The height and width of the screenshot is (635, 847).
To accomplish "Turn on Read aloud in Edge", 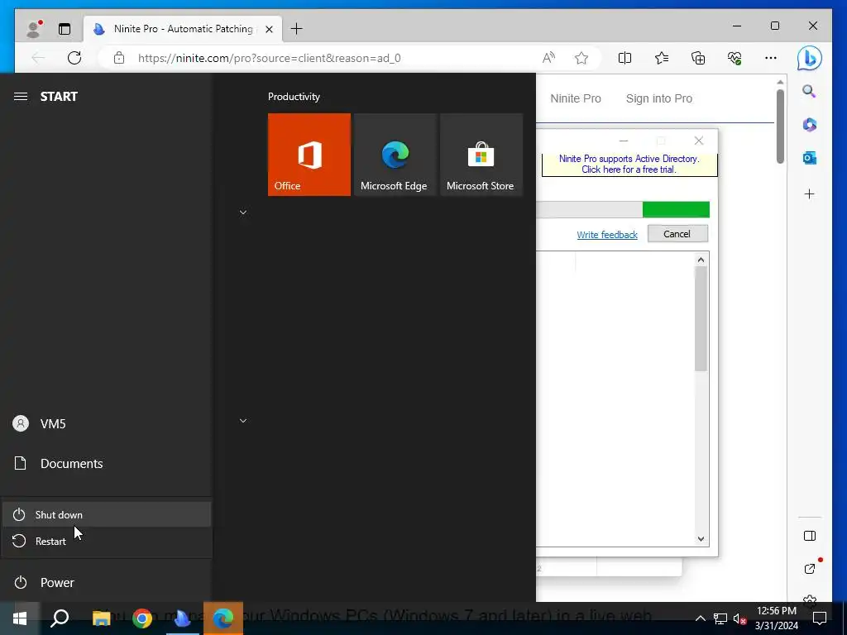I will click(x=549, y=58).
